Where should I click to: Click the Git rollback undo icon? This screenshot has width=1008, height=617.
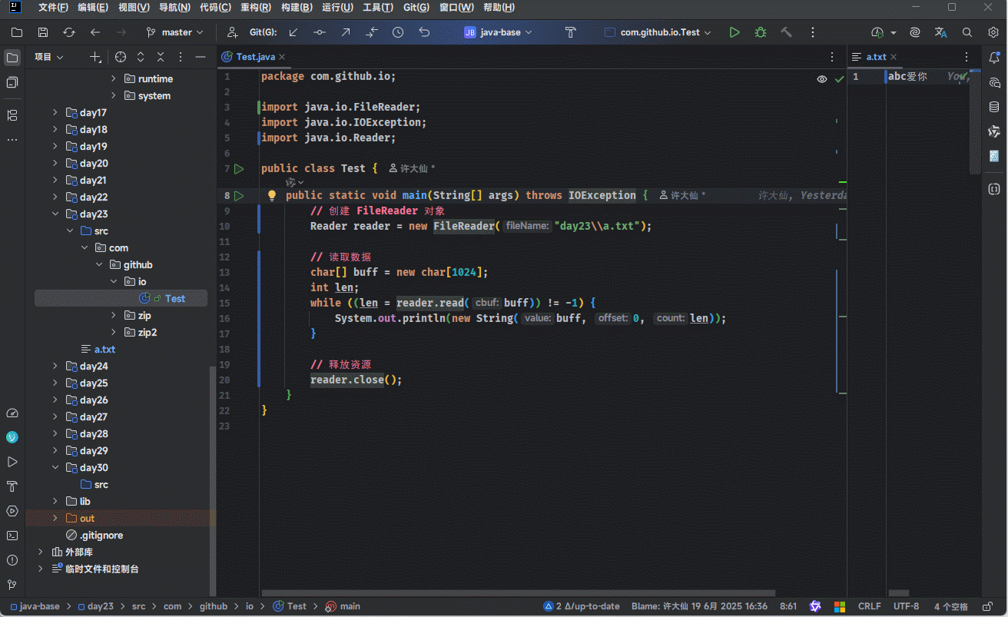[424, 32]
